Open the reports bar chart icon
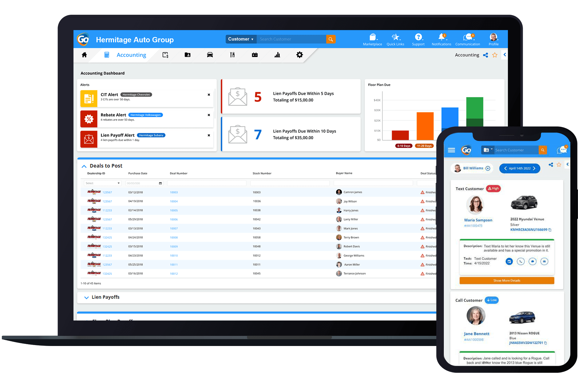This screenshot has width=578, height=373. (x=277, y=55)
